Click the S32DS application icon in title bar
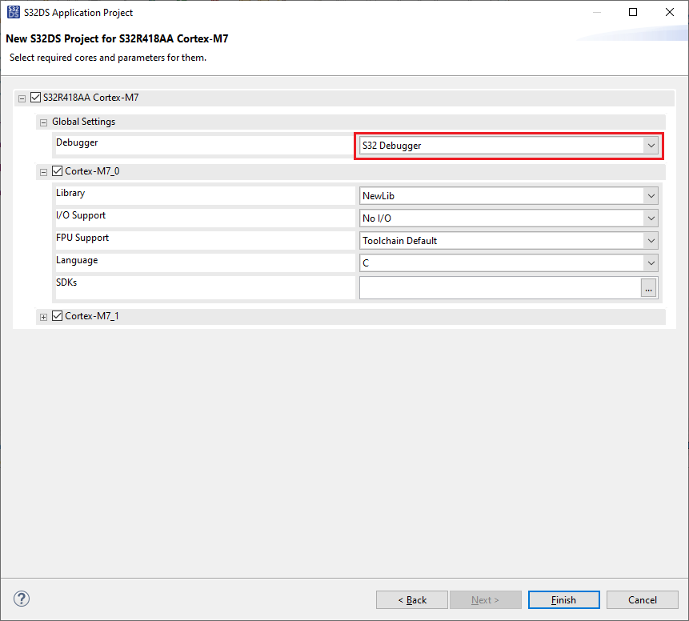Image resolution: width=689 pixels, height=621 pixels. pos(11,12)
